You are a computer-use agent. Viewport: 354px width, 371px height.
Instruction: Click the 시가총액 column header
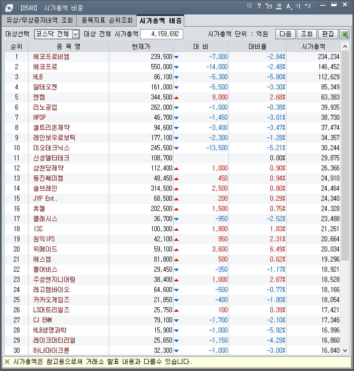(x=313, y=47)
